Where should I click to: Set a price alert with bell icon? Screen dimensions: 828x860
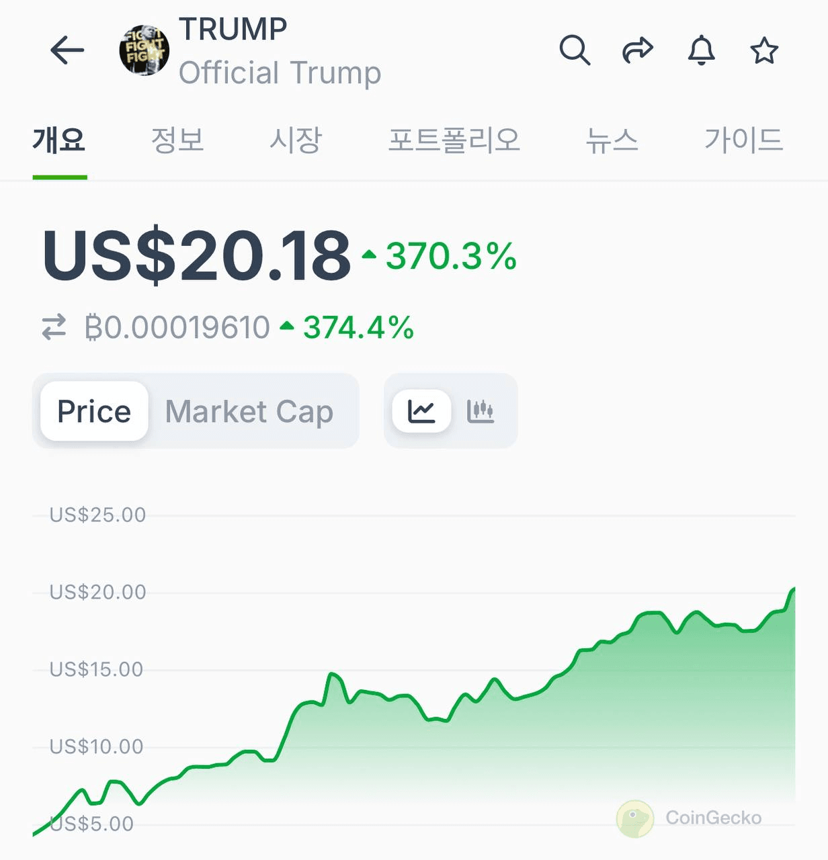(x=701, y=50)
